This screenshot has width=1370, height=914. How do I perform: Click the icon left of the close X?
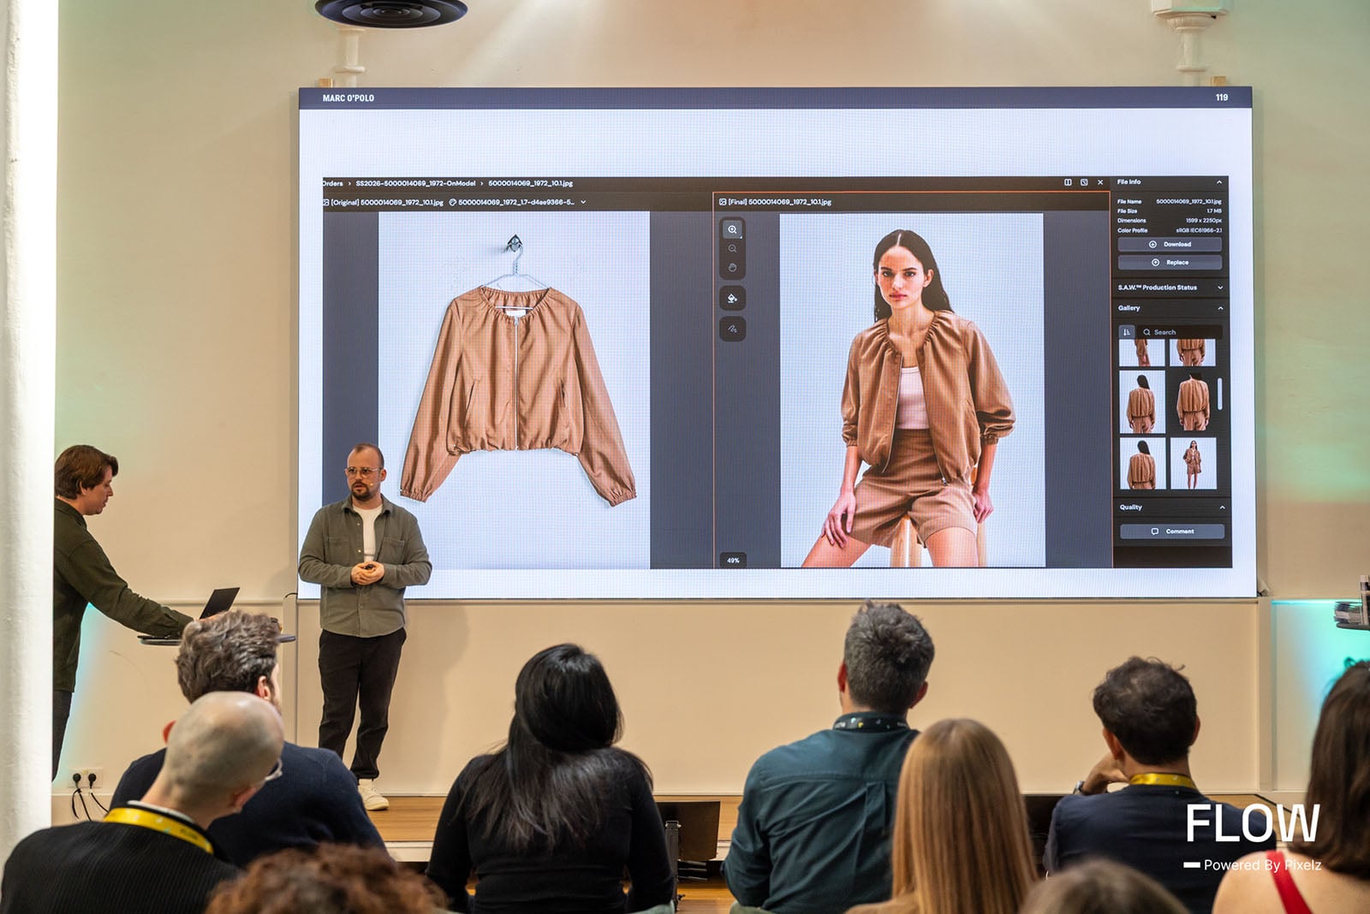click(1084, 182)
